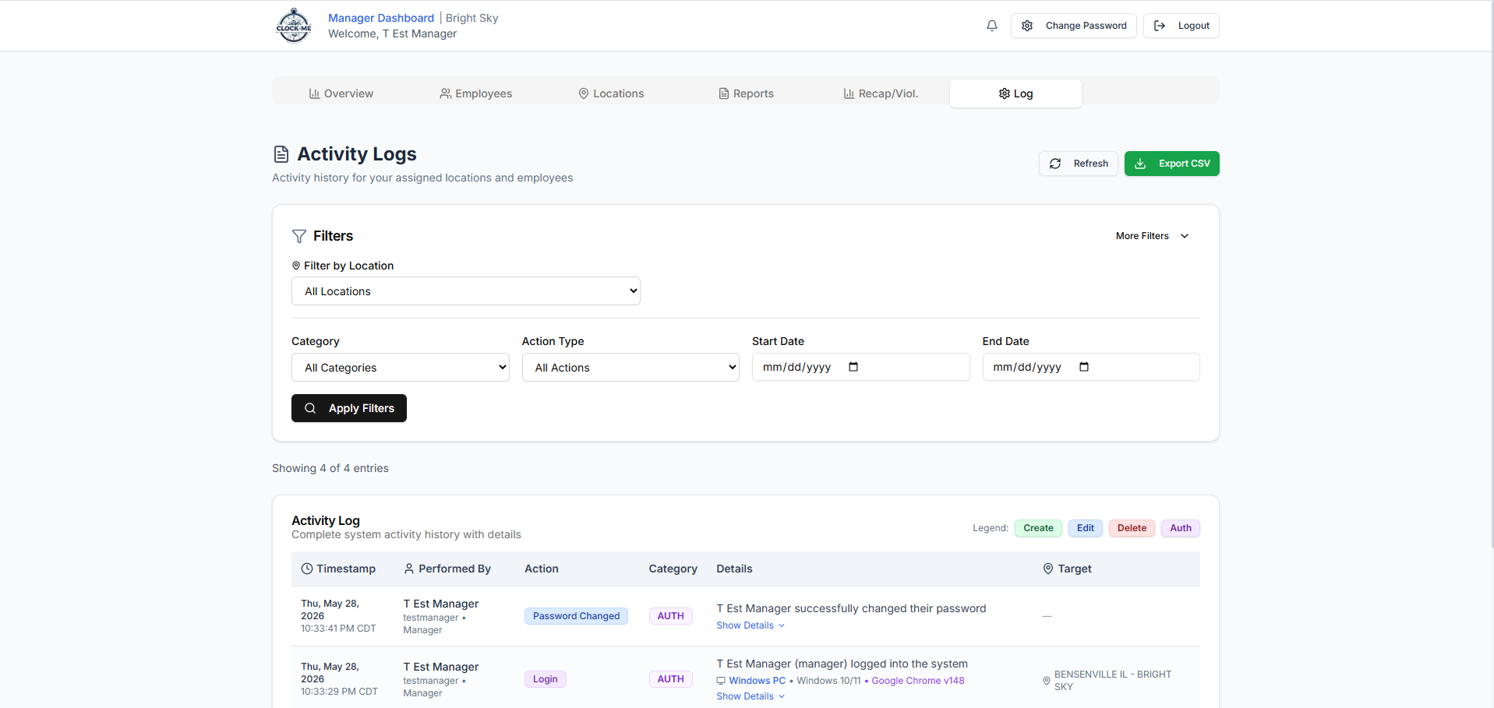Open the Locations tab
This screenshot has width=1494, height=708.
point(611,93)
